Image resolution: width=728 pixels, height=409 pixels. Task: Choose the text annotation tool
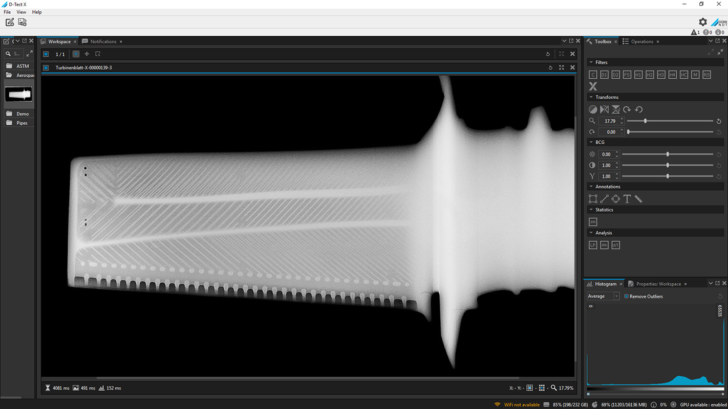tap(627, 199)
